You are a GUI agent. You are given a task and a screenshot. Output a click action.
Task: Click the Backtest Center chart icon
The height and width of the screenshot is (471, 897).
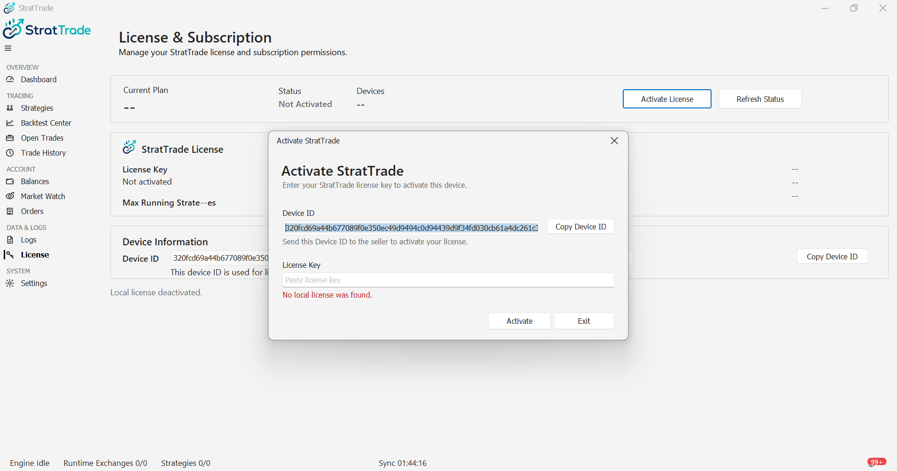(x=10, y=123)
